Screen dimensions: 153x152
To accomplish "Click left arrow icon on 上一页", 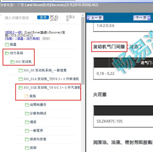I will coord(88,18).
